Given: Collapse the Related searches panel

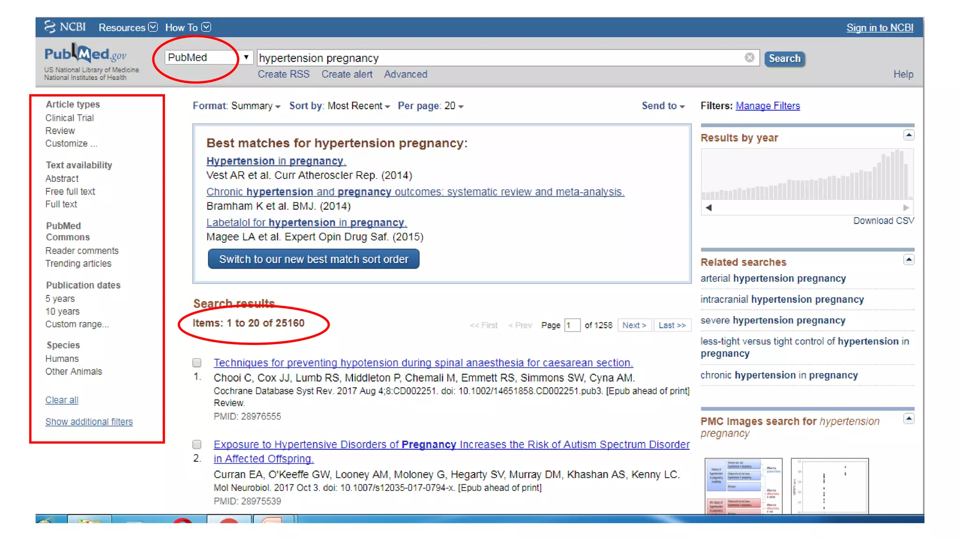Looking at the screenshot, I should click(908, 260).
